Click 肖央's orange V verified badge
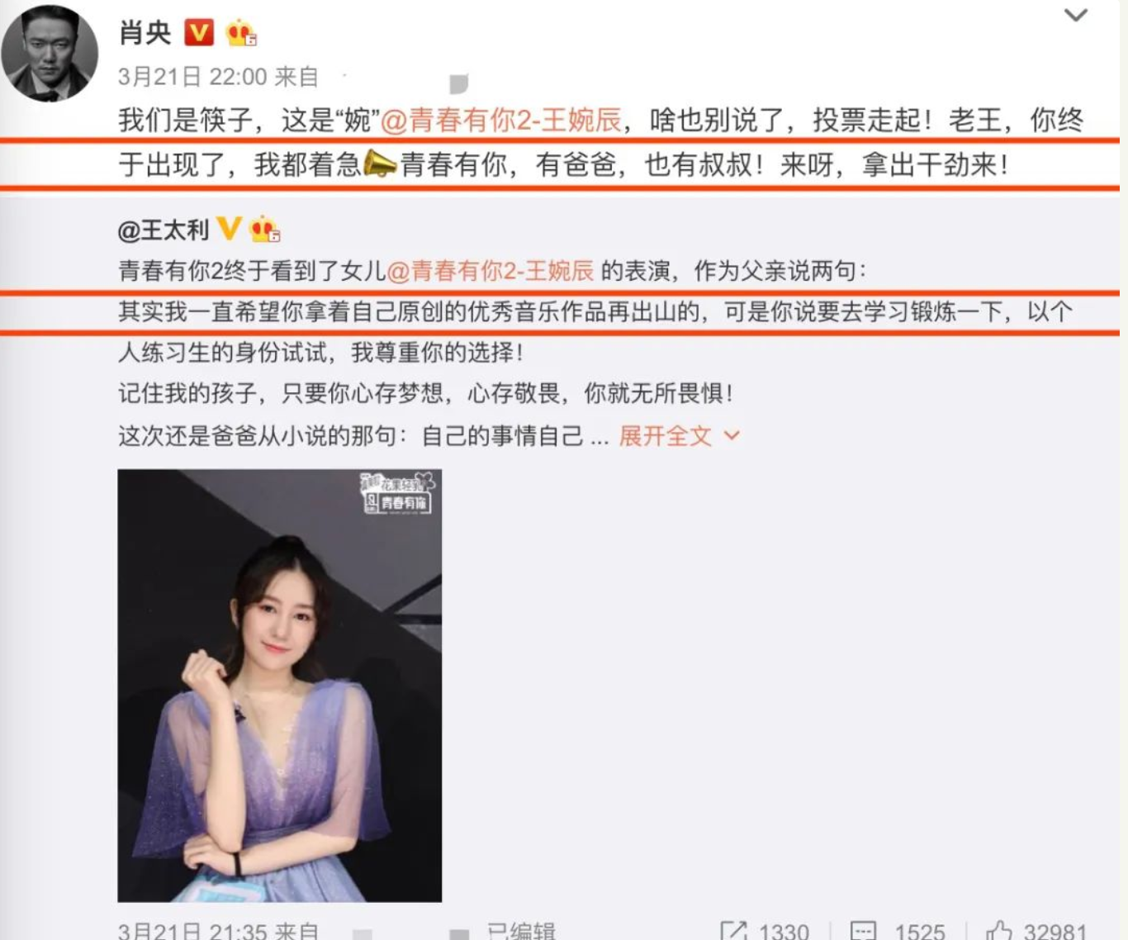 [199, 32]
